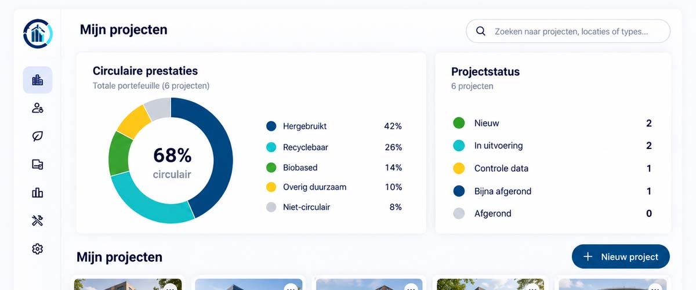This screenshot has width=696, height=290.
Task: Click the Overig duurzaam legend label
Action: [314, 187]
